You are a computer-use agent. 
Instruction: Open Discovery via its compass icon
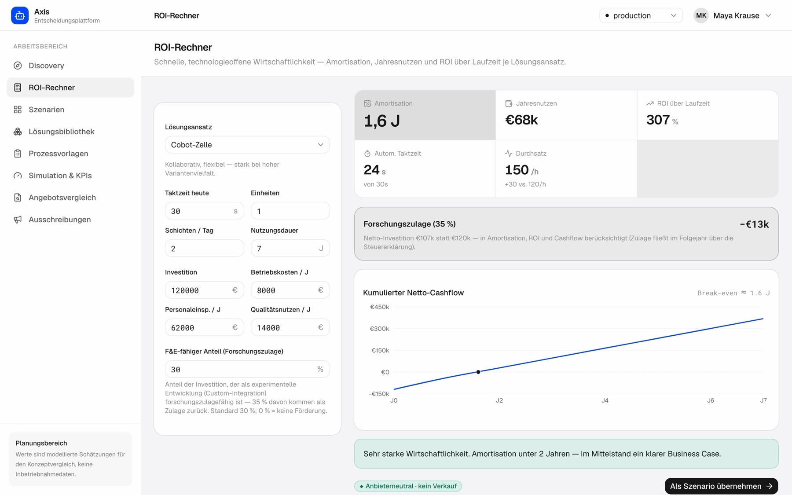(x=18, y=66)
